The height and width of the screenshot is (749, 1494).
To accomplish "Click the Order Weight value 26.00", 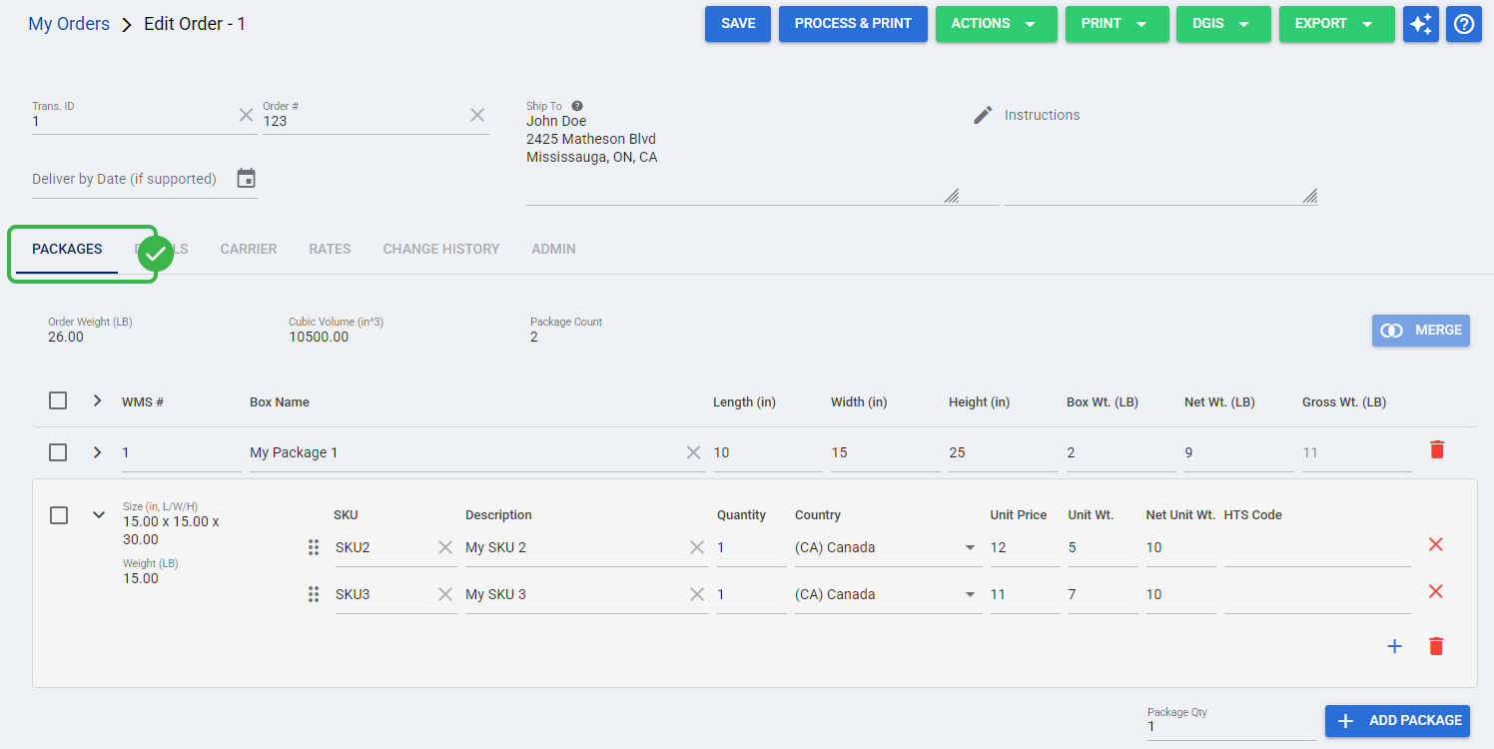I will 66,337.
